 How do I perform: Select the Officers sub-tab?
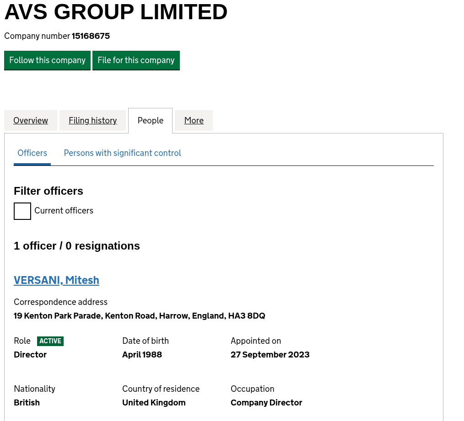pos(32,153)
